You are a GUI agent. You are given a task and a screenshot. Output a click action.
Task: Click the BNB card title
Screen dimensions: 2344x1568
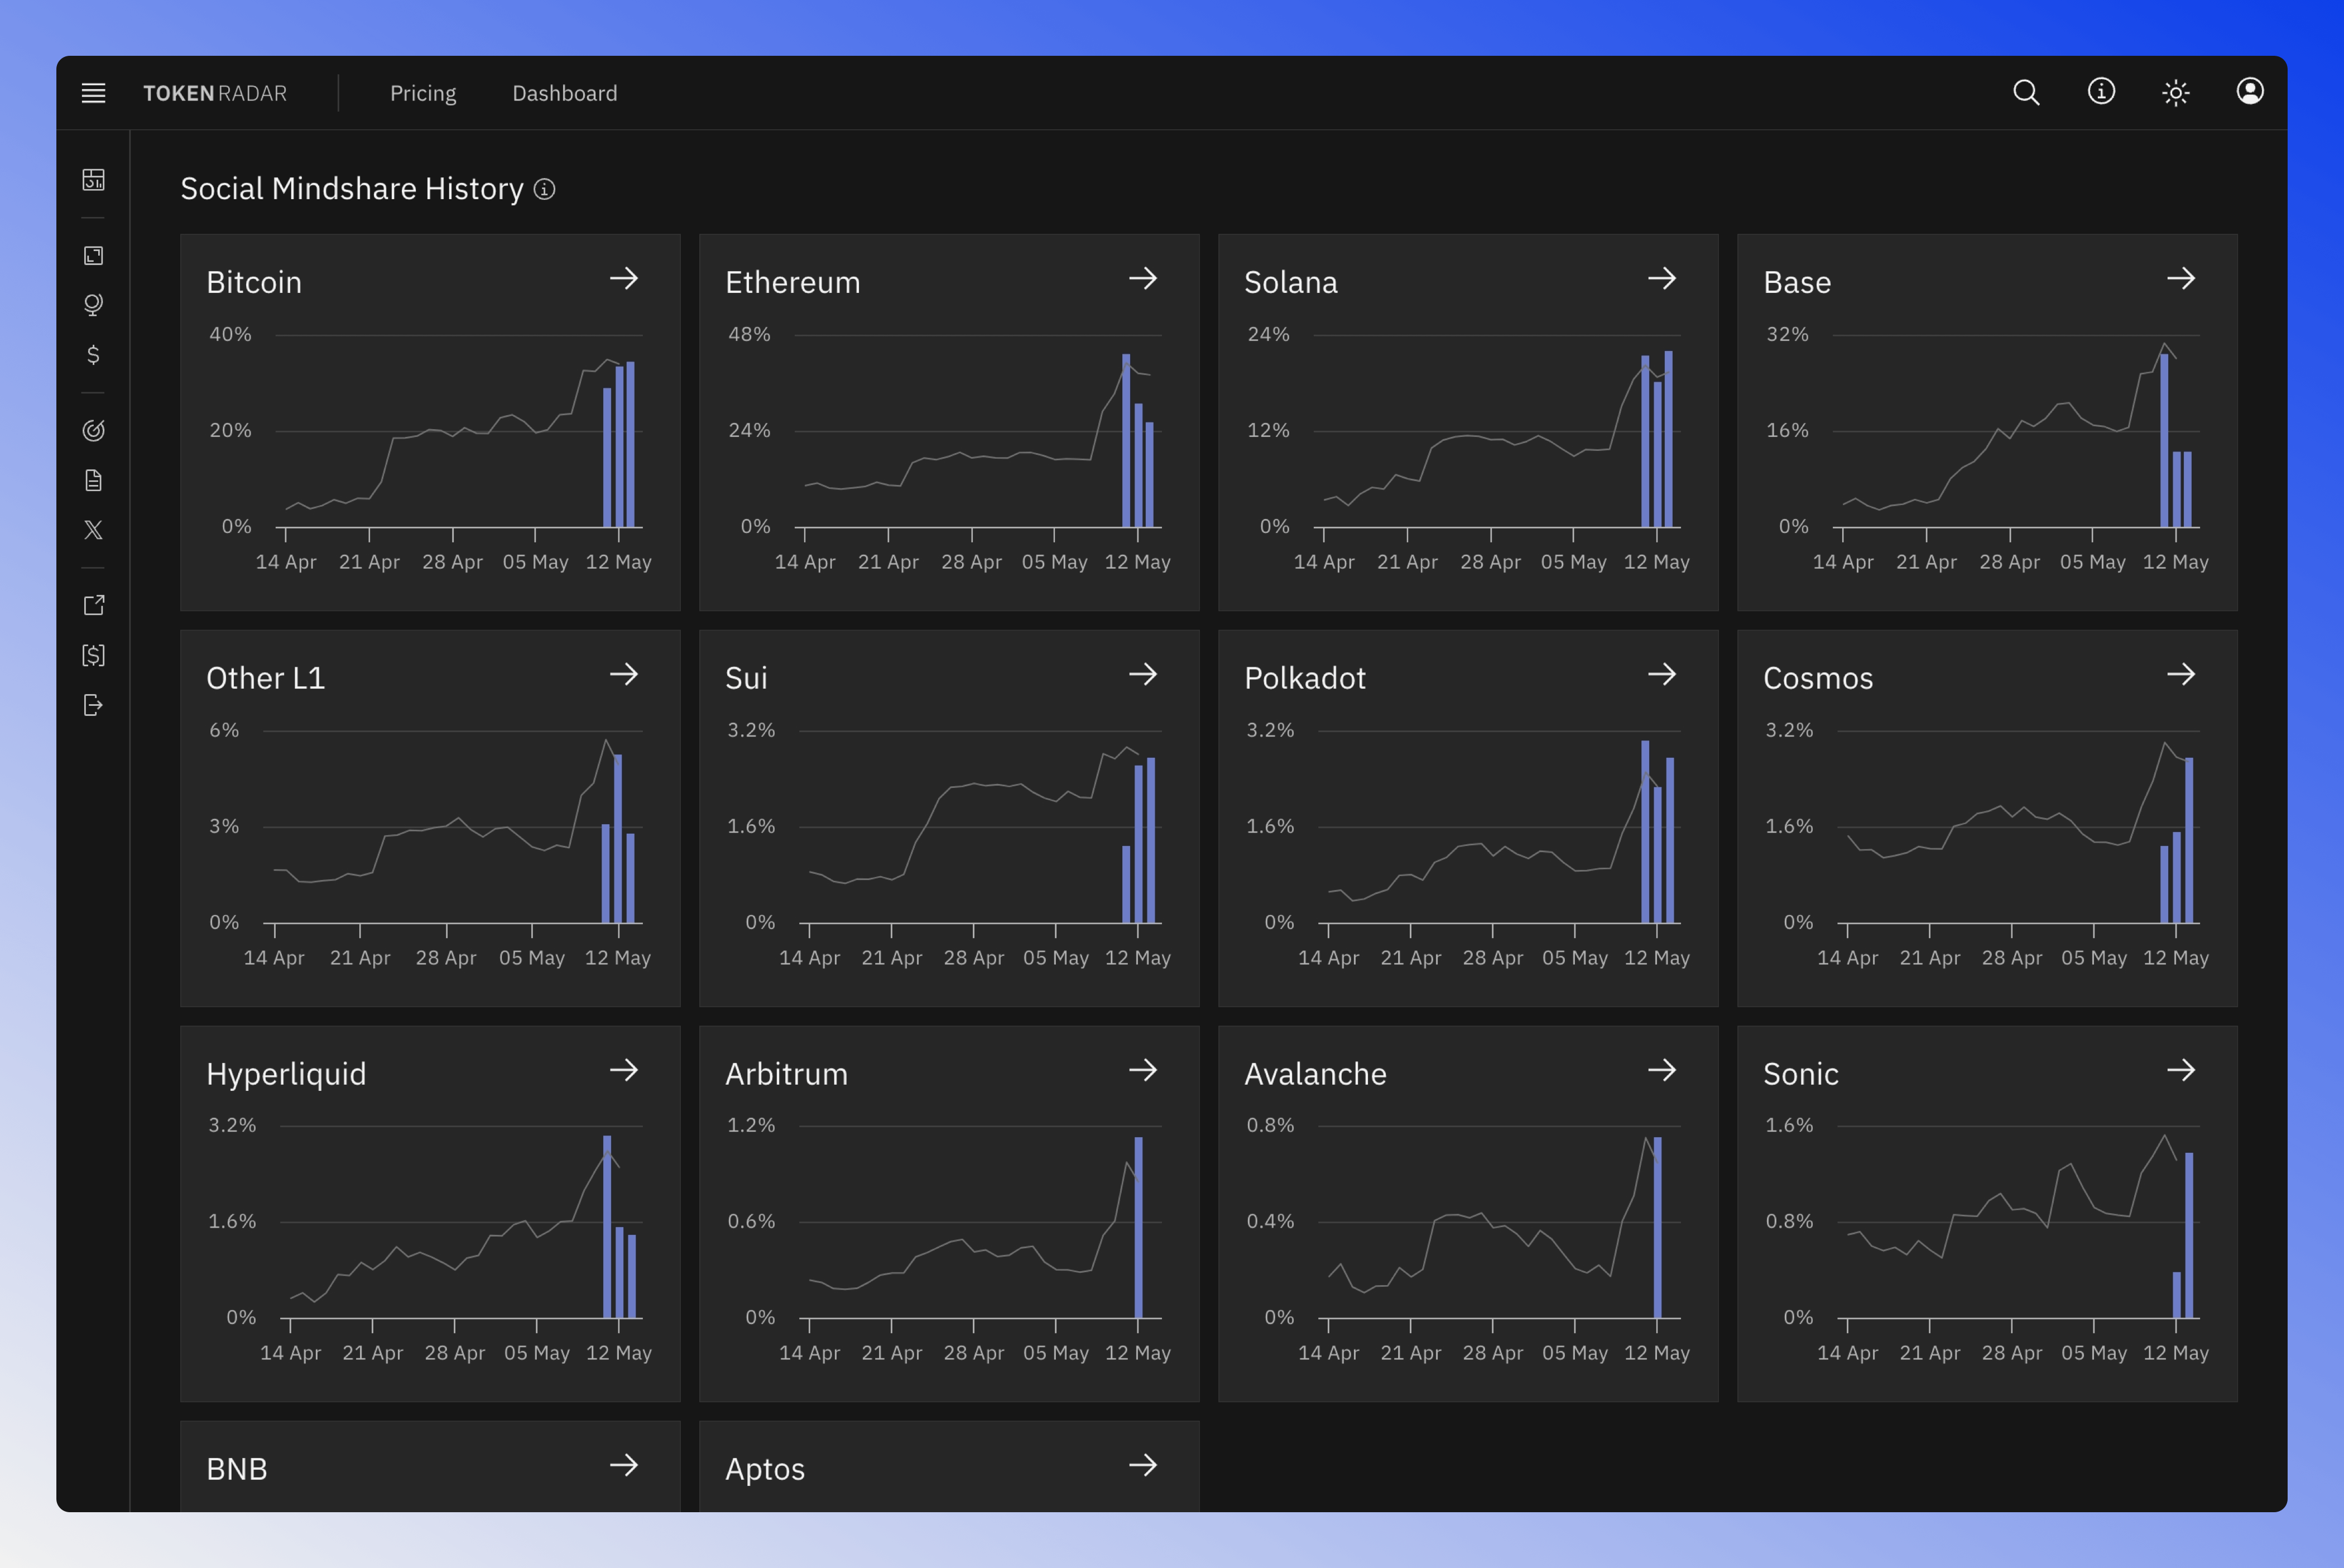tap(237, 1470)
